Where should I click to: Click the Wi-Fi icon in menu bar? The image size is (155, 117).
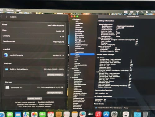(137, 12)
